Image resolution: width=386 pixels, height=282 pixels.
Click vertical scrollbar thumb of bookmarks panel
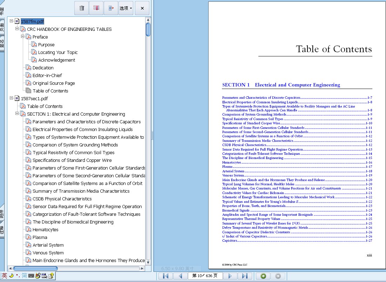(148, 29)
